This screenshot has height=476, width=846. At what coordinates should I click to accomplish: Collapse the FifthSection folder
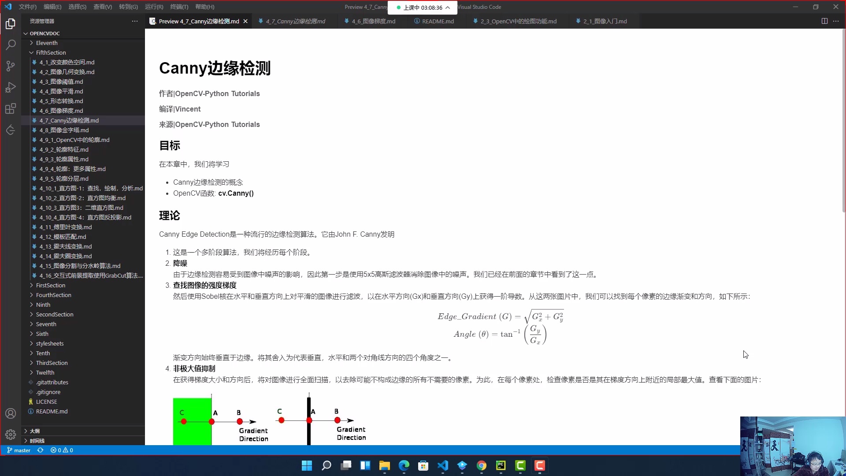point(31,52)
